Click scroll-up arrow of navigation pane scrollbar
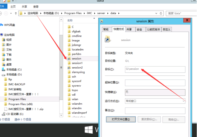197x137 pixels. point(61,20)
